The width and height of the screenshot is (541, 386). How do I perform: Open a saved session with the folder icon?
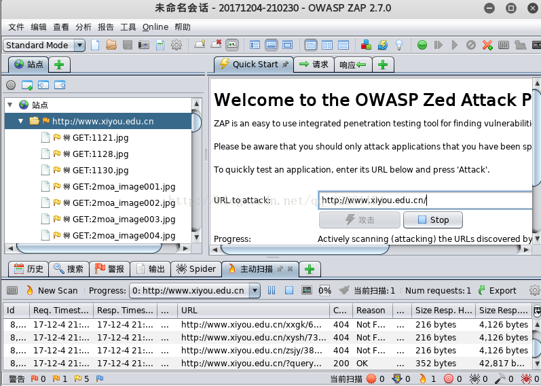111,45
